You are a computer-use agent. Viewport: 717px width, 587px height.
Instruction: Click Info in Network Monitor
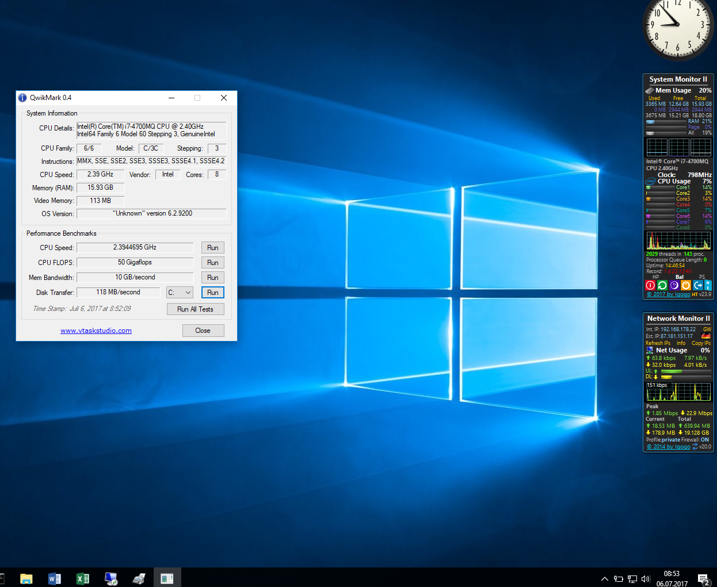681,343
